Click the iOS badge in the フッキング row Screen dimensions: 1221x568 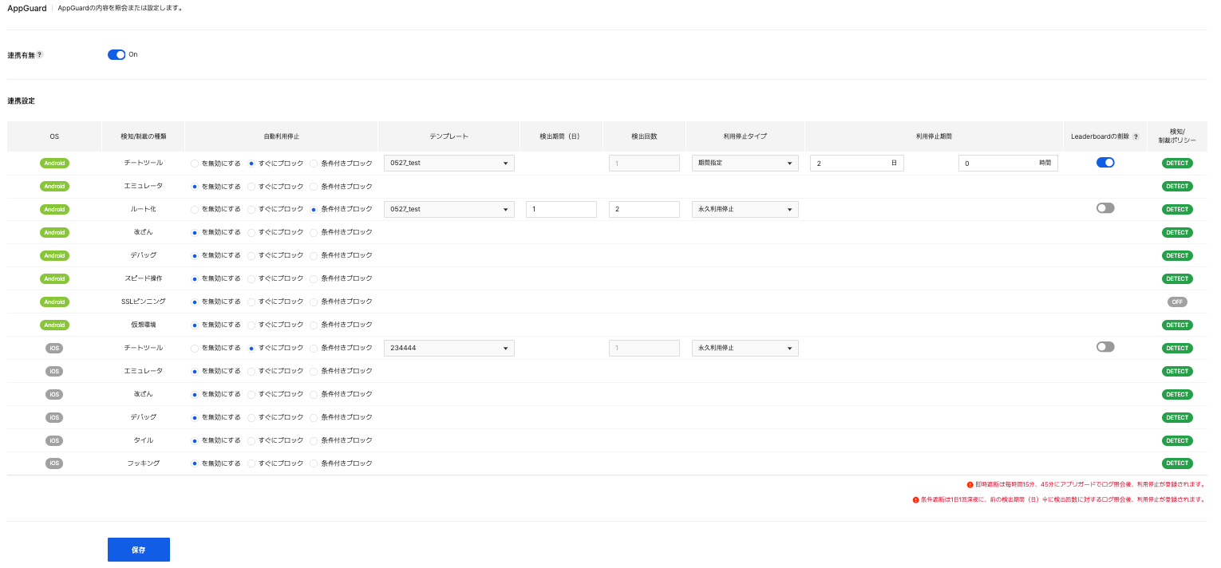click(54, 463)
